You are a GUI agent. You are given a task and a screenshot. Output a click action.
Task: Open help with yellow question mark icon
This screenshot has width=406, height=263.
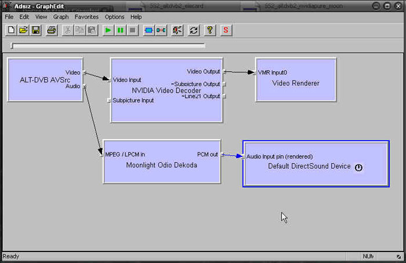tap(210, 30)
